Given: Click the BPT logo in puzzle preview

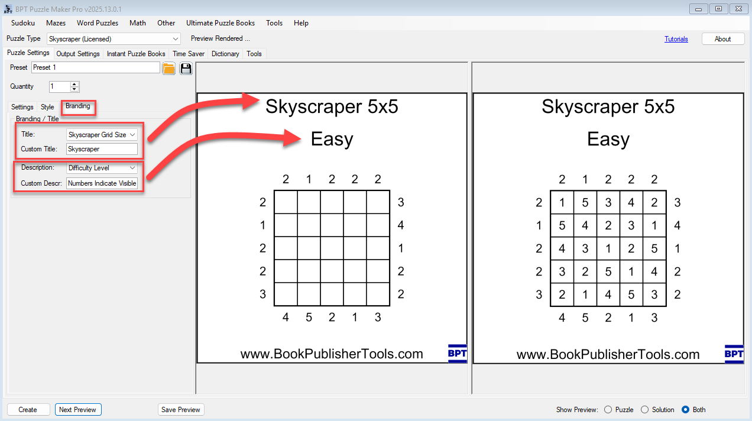Looking at the screenshot, I should [x=457, y=354].
